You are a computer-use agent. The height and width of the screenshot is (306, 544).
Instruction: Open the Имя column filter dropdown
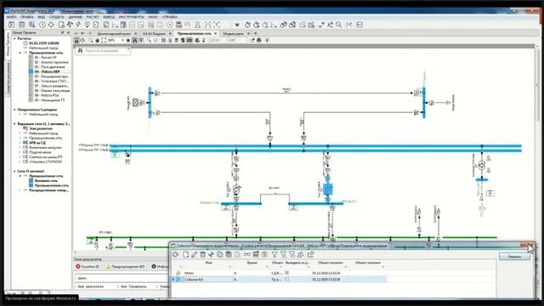(x=230, y=267)
